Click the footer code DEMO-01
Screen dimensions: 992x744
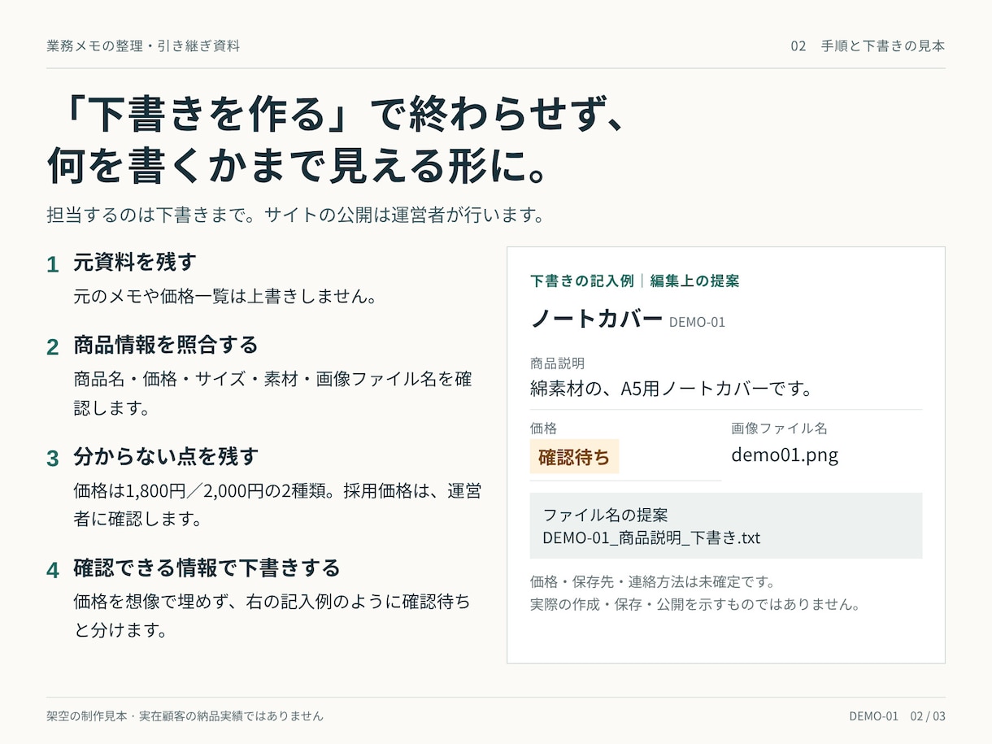(874, 716)
